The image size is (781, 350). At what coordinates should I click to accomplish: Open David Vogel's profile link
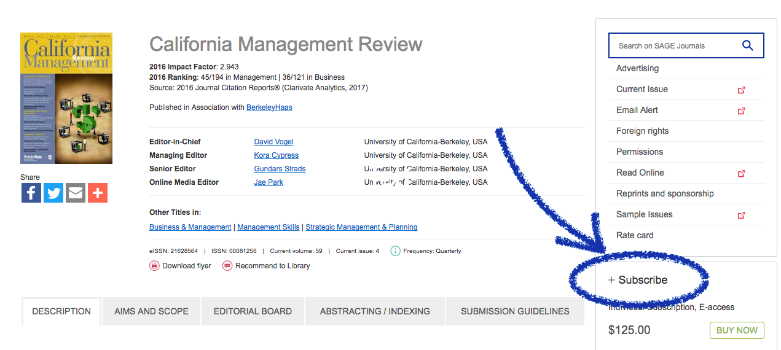274,142
